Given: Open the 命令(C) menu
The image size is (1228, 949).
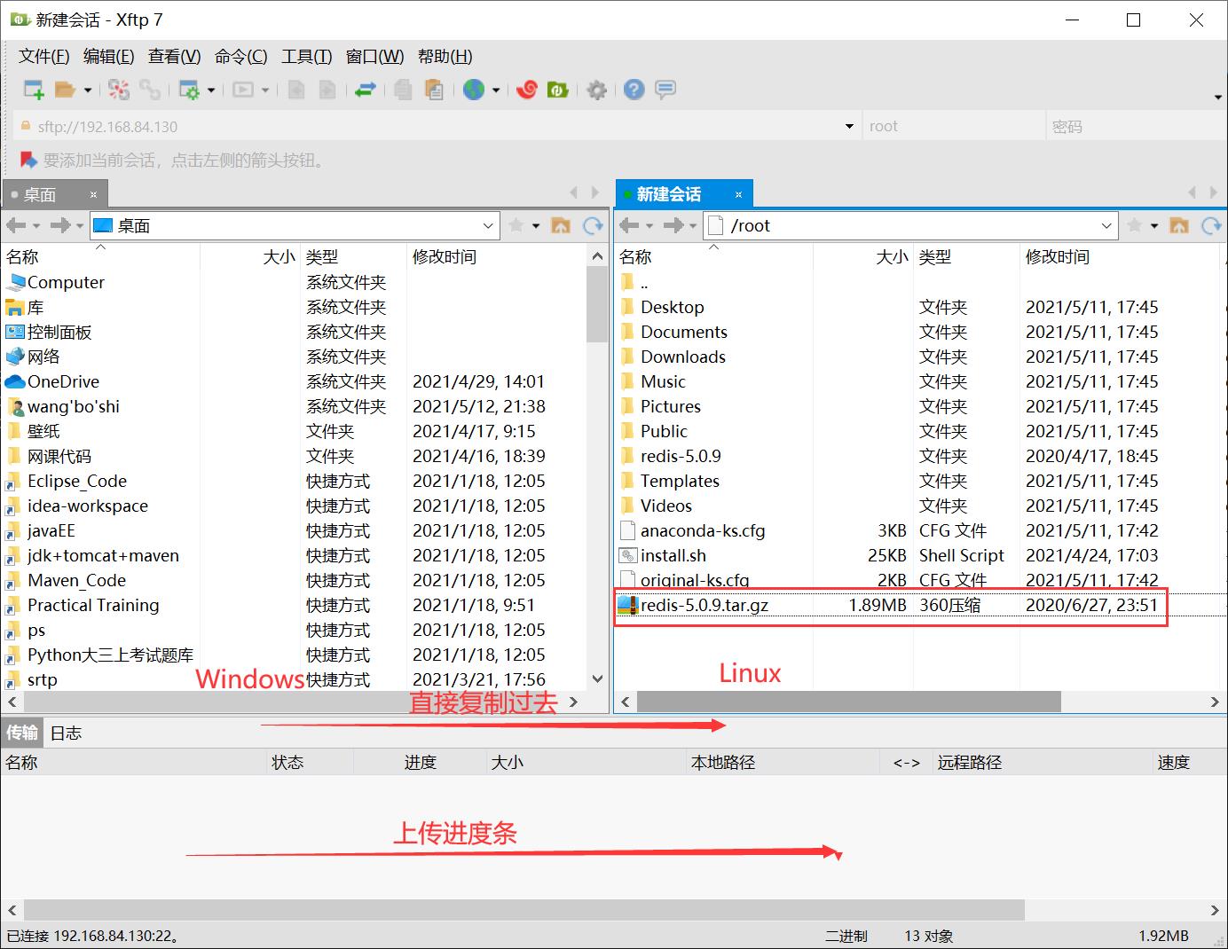Looking at the screenshot, I should (x=240, y=57).
